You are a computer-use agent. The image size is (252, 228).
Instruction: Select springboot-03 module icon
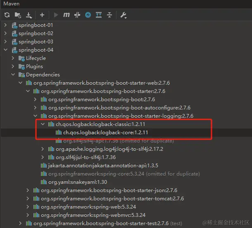14,42
